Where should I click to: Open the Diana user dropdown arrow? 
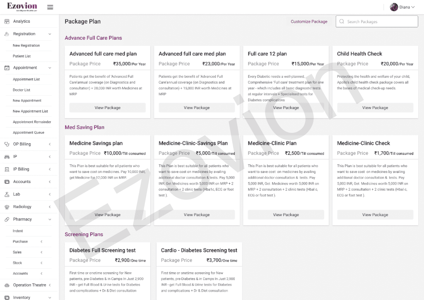point(413,7)
